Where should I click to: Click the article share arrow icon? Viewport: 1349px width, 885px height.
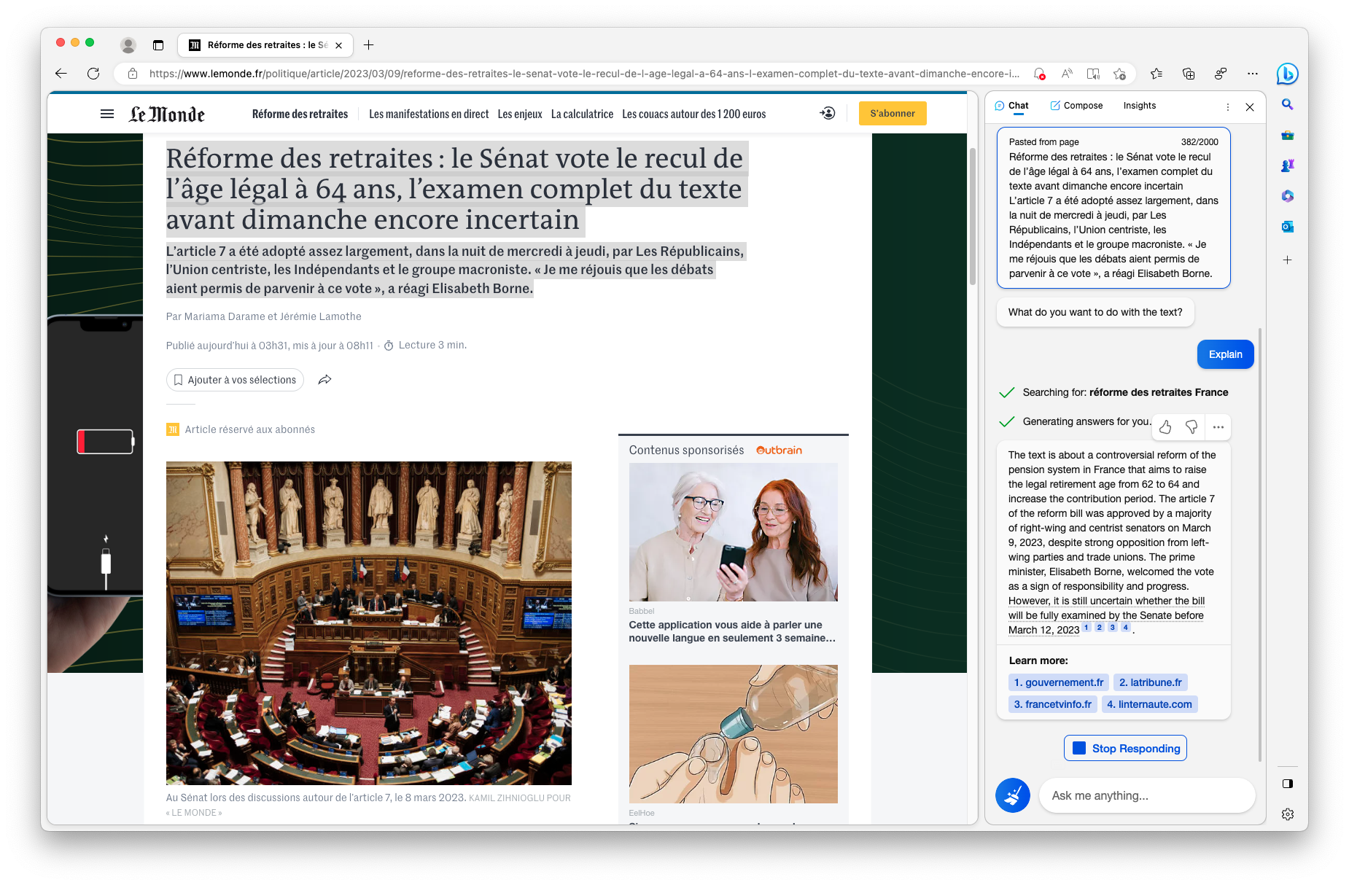click(x=325, y=380)
